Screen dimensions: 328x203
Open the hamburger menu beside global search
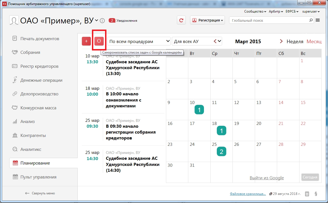pyautogui.click(x=318, y=20)
